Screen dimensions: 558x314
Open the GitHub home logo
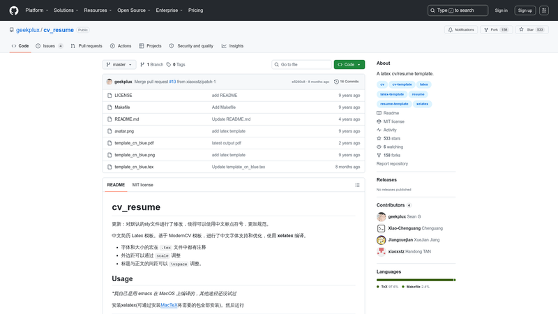point(14,10)
